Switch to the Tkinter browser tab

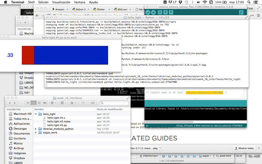pyautogui.click(x=102, y=9)
